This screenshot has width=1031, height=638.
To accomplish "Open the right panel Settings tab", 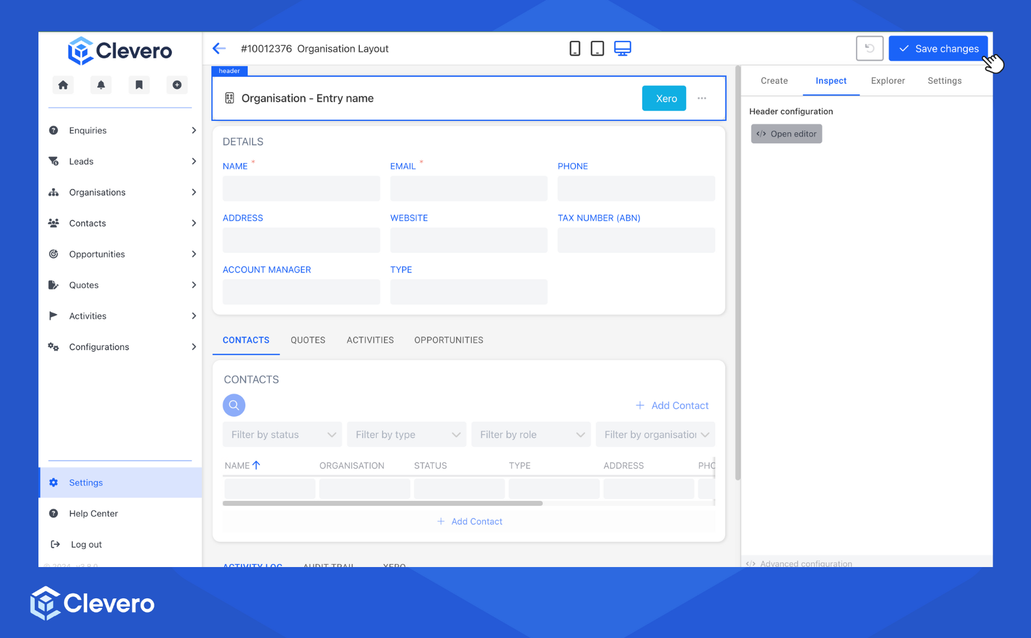I will 944,81.
